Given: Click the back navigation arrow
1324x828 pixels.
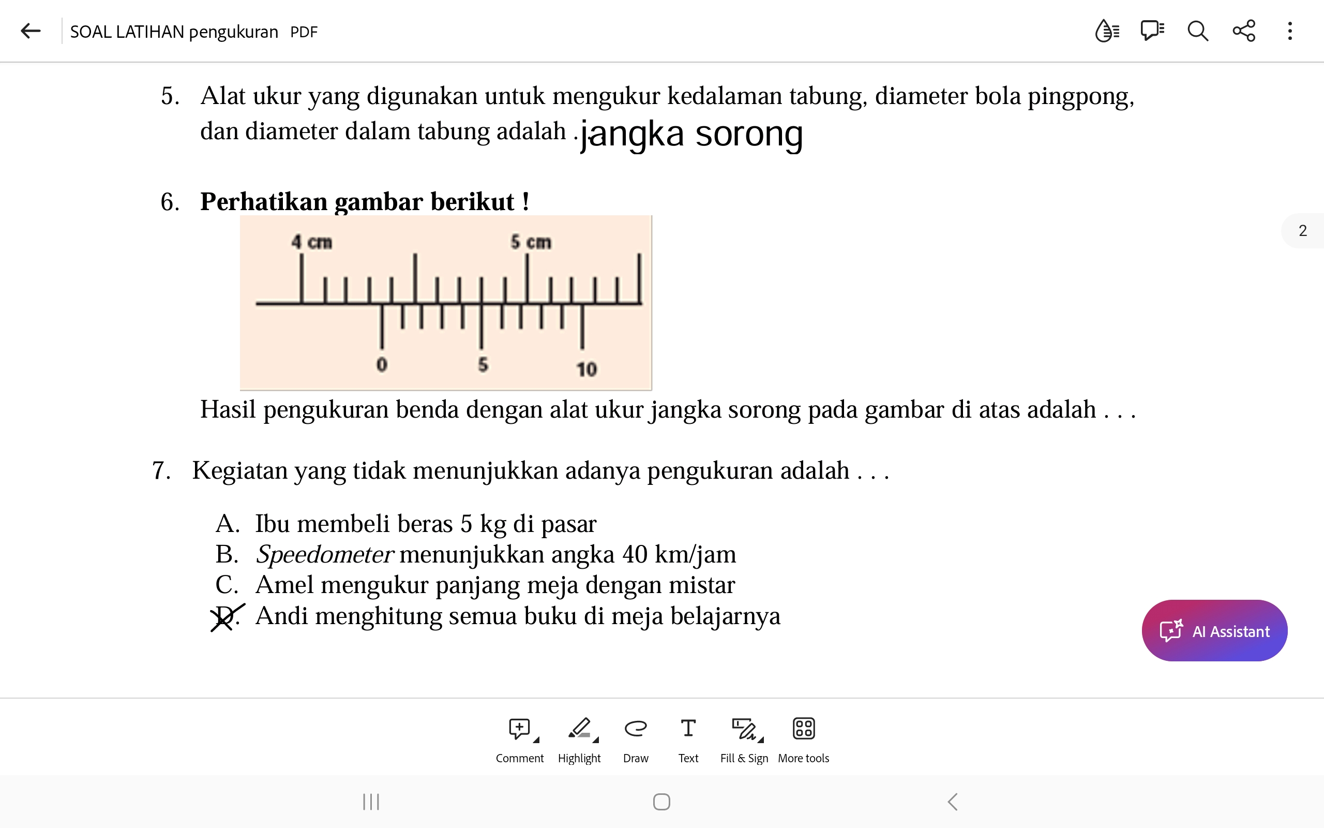Looking at the screenshot, I should pyautogui.click(x=29, y=32).
